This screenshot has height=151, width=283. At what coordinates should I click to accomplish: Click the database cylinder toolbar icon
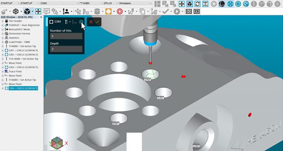coord(97,12)
